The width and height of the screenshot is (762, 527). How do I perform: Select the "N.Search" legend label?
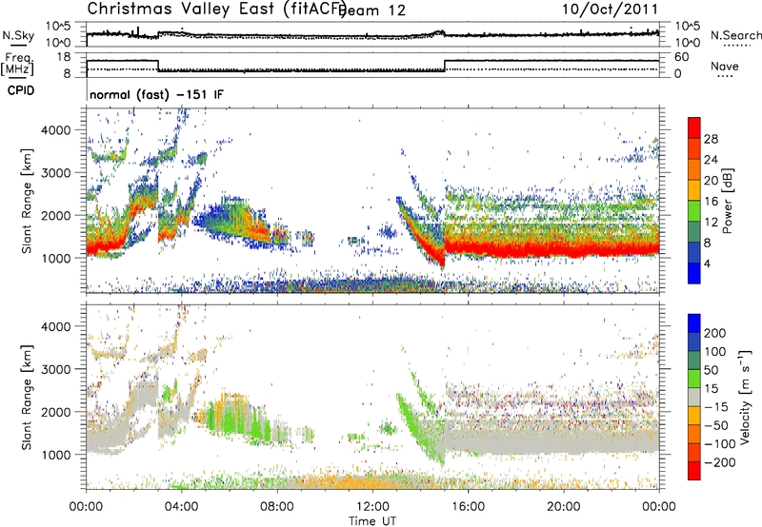tap(735, 35)
